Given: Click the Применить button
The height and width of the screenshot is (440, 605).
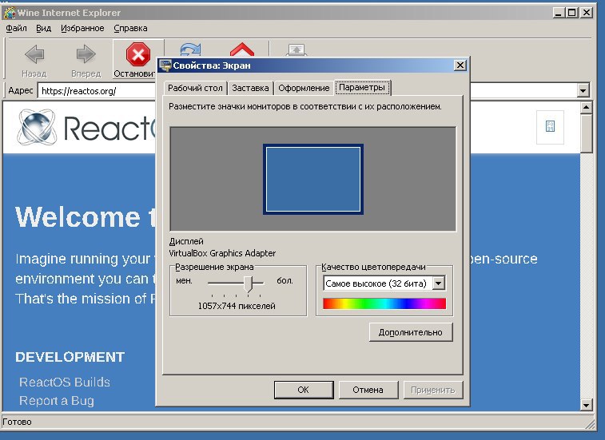Looking at the screenshot, I should pyautogui.click(x=433, y=390).
